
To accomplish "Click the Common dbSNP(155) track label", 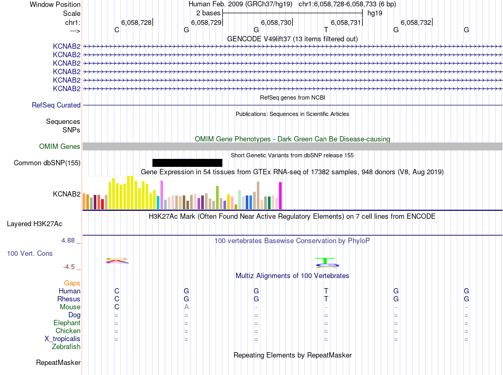I will (47, 163).
